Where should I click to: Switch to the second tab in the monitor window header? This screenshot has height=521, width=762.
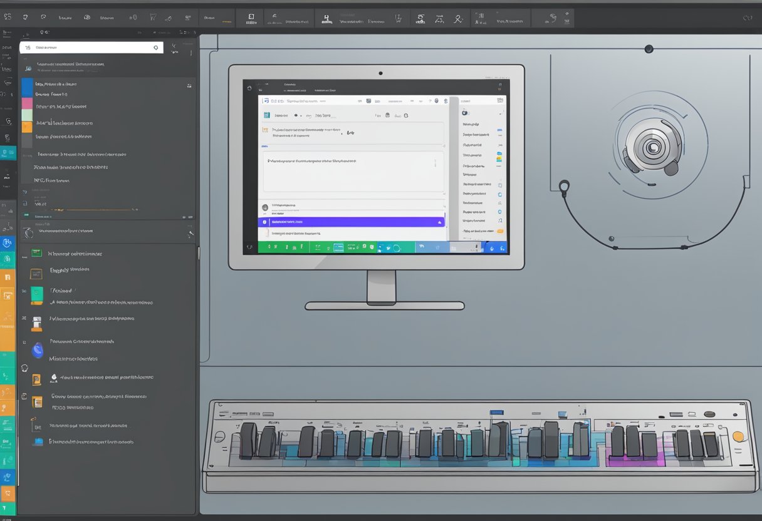coord(324,90)
